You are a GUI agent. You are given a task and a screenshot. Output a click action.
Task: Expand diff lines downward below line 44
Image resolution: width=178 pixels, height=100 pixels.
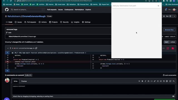8,71
